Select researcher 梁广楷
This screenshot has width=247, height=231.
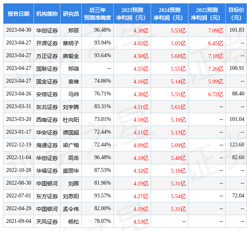(x=71, y=145)
